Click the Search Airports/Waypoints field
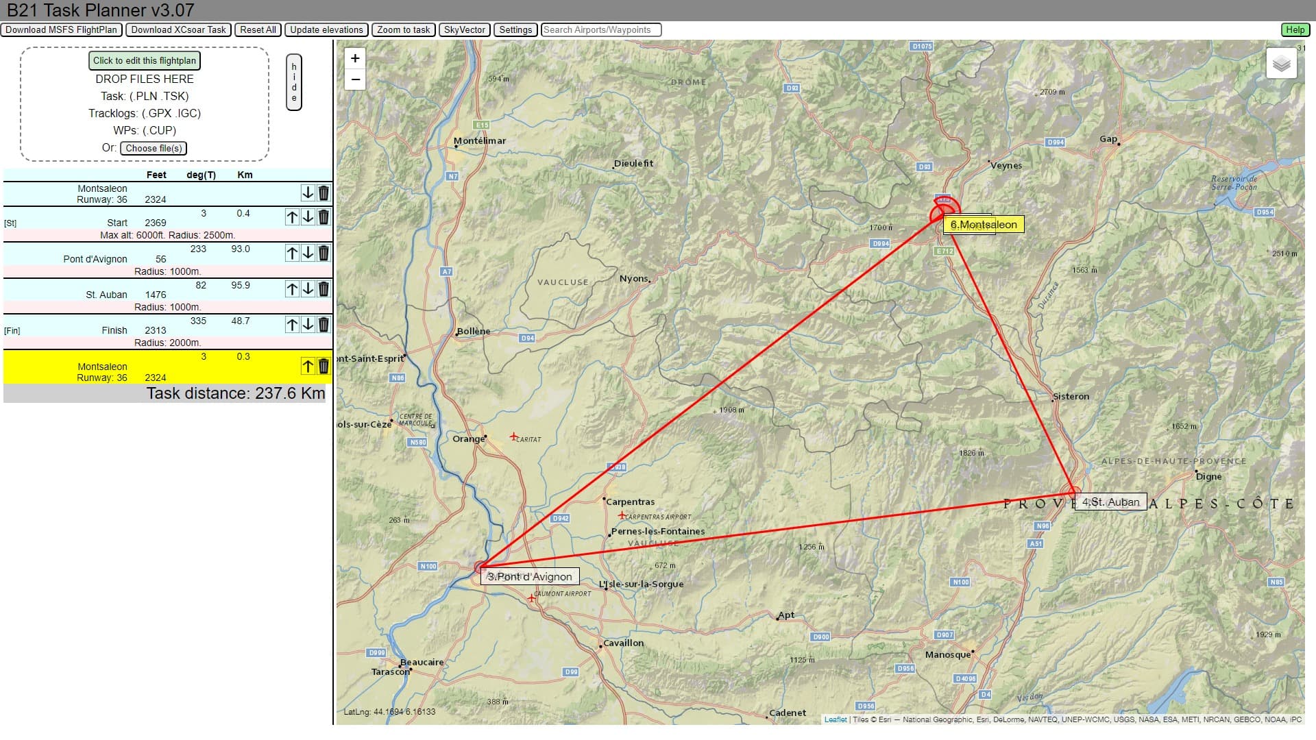Image resolution: width=1316 pixels, height=740 pixels. coord(601,29)
